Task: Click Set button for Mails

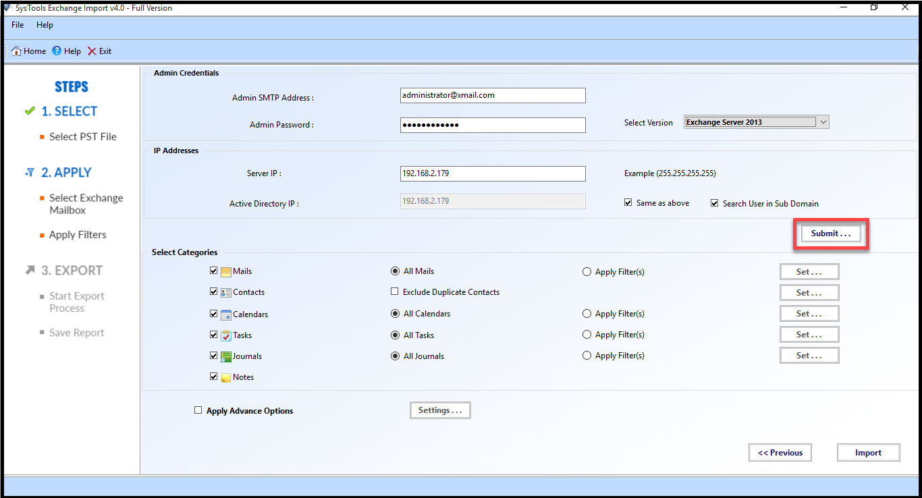Action: 809,272
